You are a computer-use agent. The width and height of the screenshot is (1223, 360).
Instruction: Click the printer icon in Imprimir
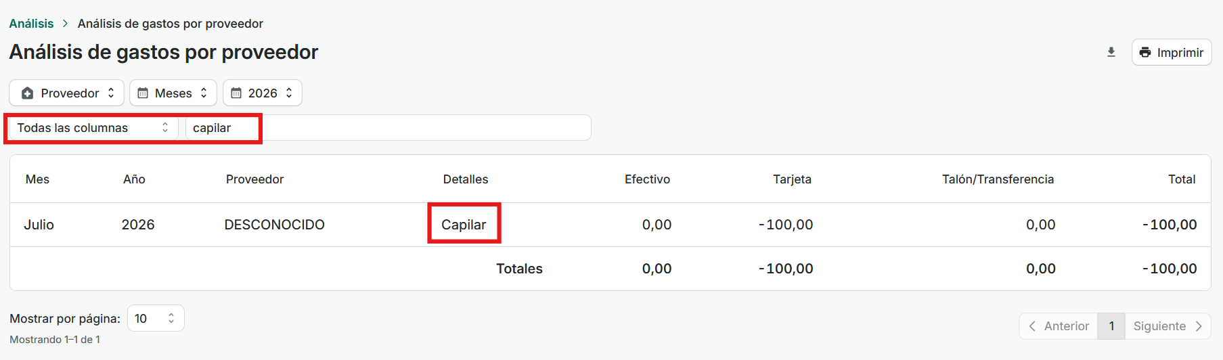pyautogui.click(x=1145, y=52)
